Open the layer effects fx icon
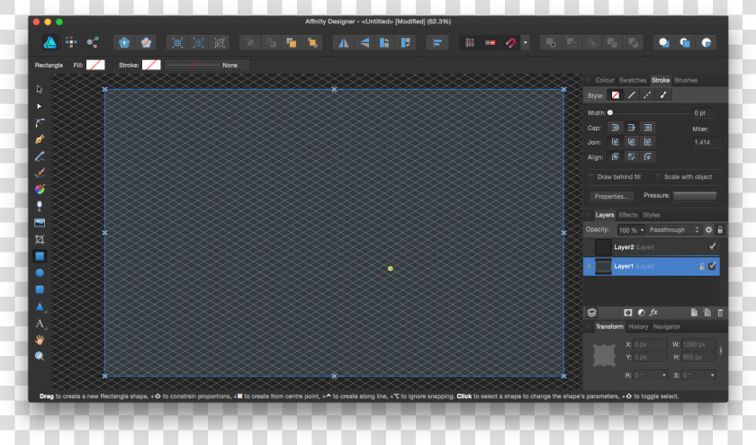Image resolution: width=756 pixels, height=445 pixels. 653,313
